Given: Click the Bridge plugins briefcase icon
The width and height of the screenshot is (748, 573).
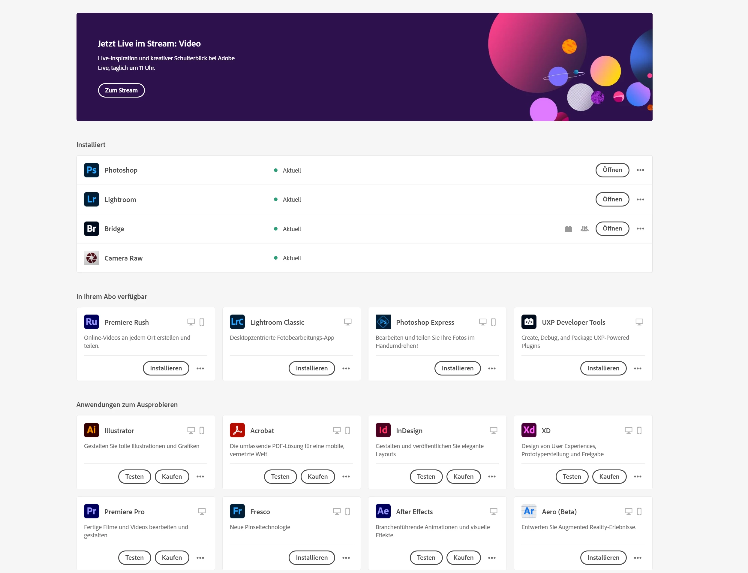Looking at the screenshot, I should (x=568, y=229).
